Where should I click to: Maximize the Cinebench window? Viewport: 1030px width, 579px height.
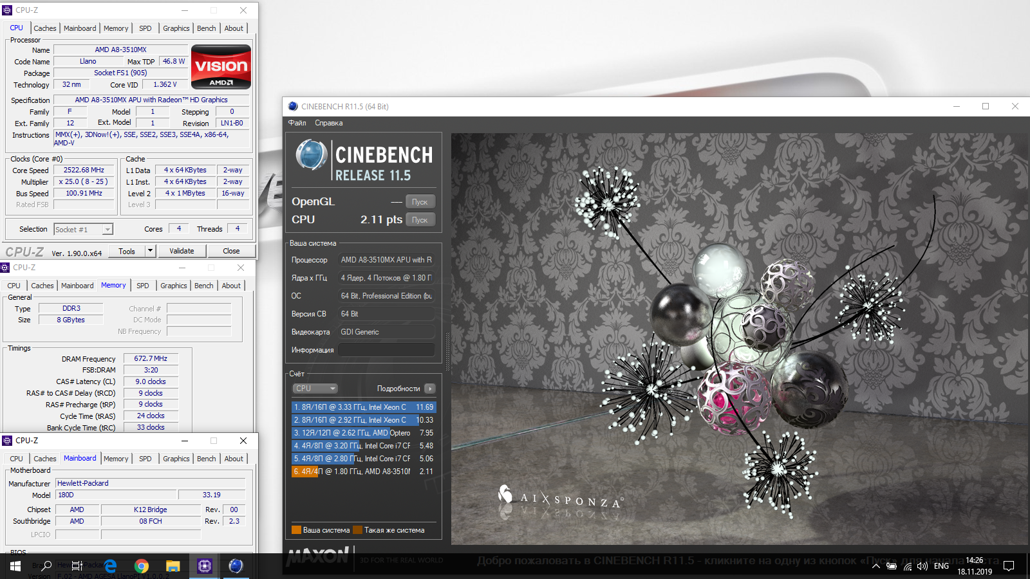tap(986, 106)
